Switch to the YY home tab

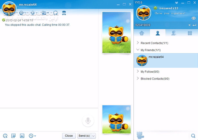[x=142, y=33]
